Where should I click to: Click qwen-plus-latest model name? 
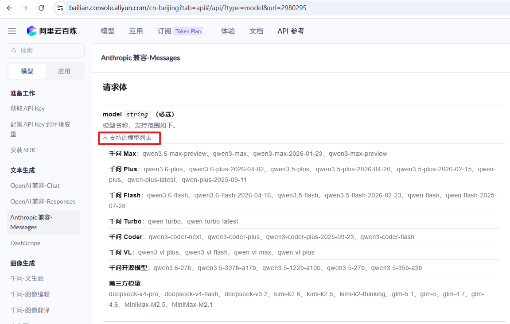click(151, 180)
